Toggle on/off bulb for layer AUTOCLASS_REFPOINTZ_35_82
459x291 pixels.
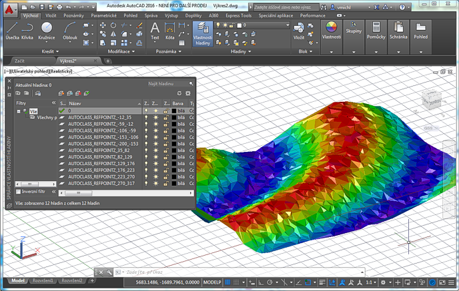(x=146, y=150)
